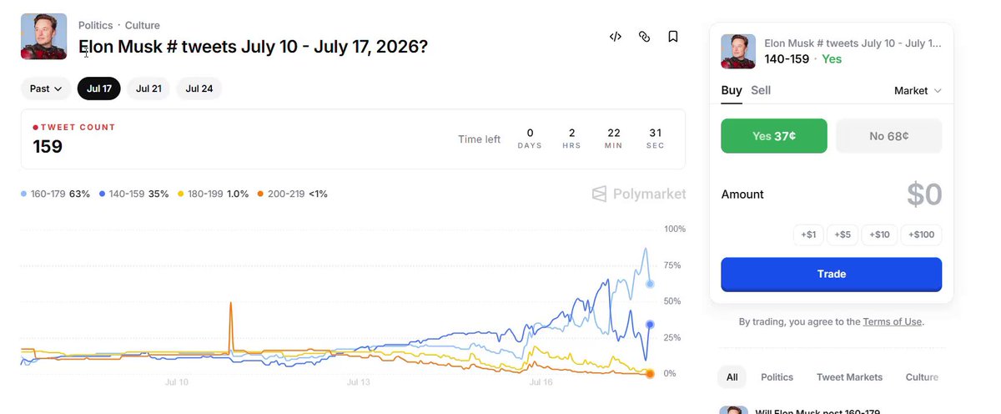
Task: Open the Terms of Use link
Action: tap(893, 321)
